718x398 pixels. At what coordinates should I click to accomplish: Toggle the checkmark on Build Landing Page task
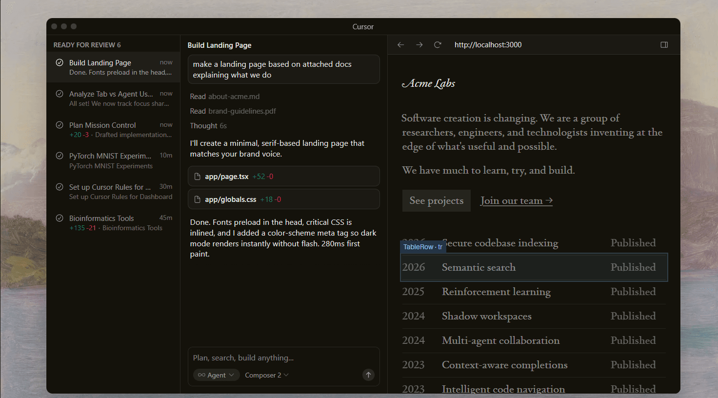coord(59,62)
